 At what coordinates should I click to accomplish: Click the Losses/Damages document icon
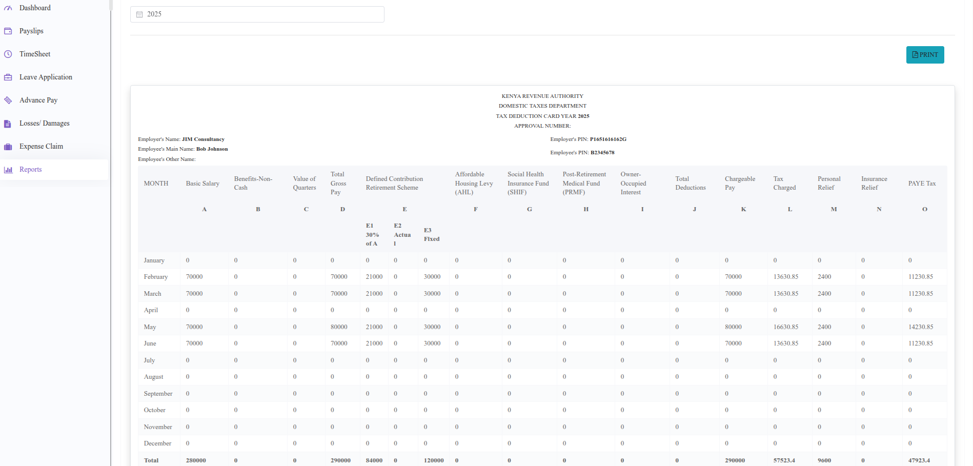pyautogui.click(x=8, y=124)
